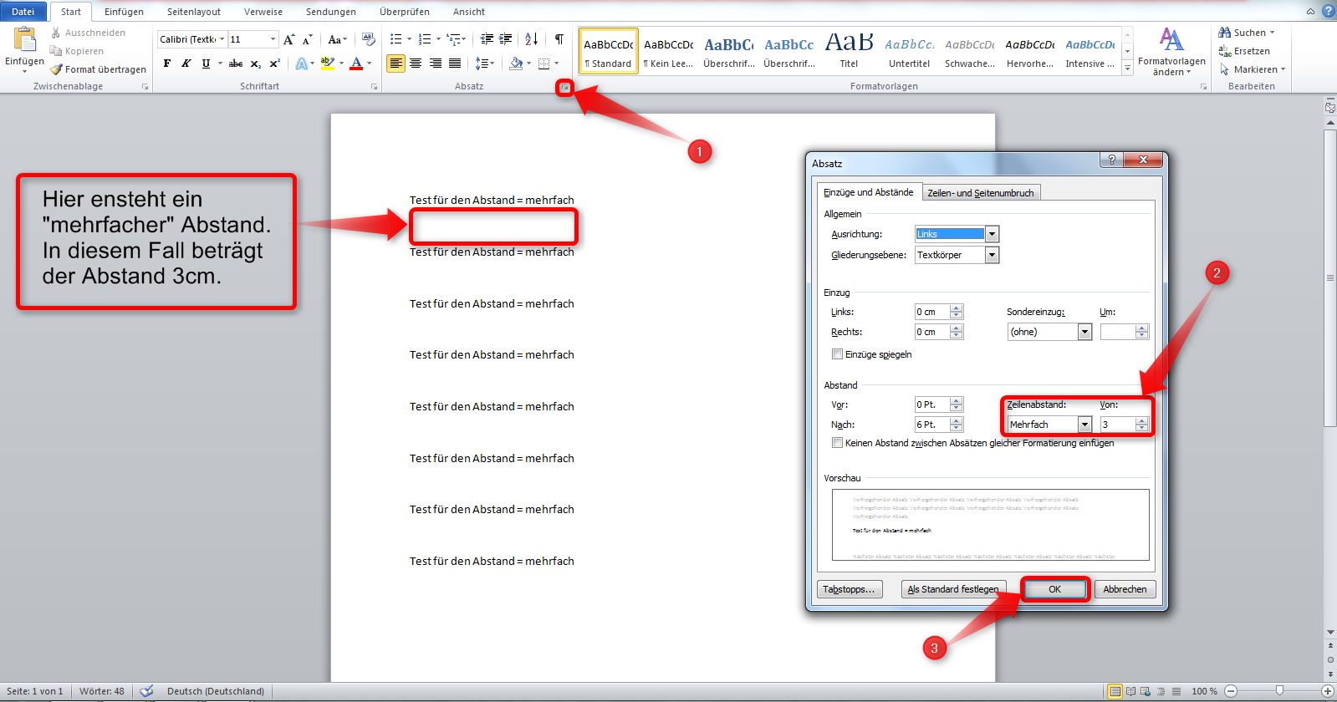The image size is (1337, 702).
Task: Check Keinen Abstand zwischen Absätzen option
Action: pyautogui.click(x=837, y=443)
